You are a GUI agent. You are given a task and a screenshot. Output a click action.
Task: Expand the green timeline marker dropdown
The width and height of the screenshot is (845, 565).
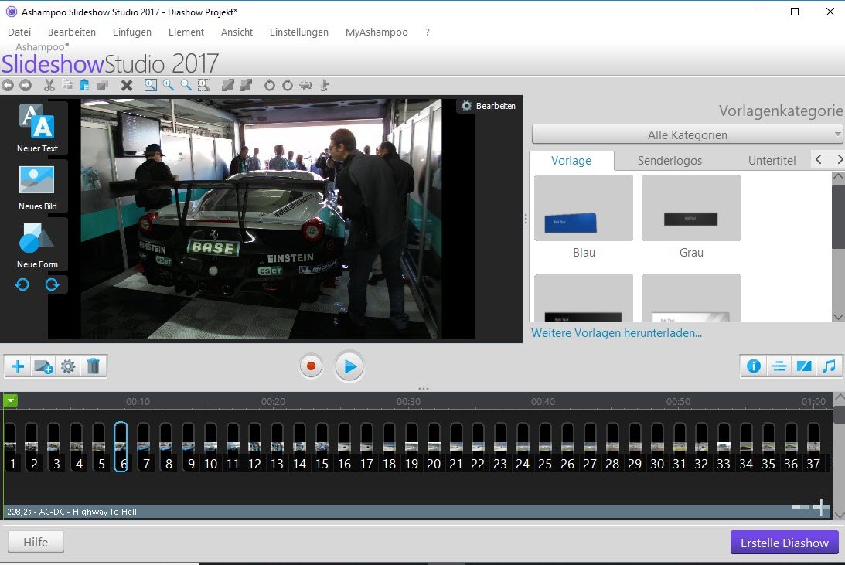pos(10,400)
